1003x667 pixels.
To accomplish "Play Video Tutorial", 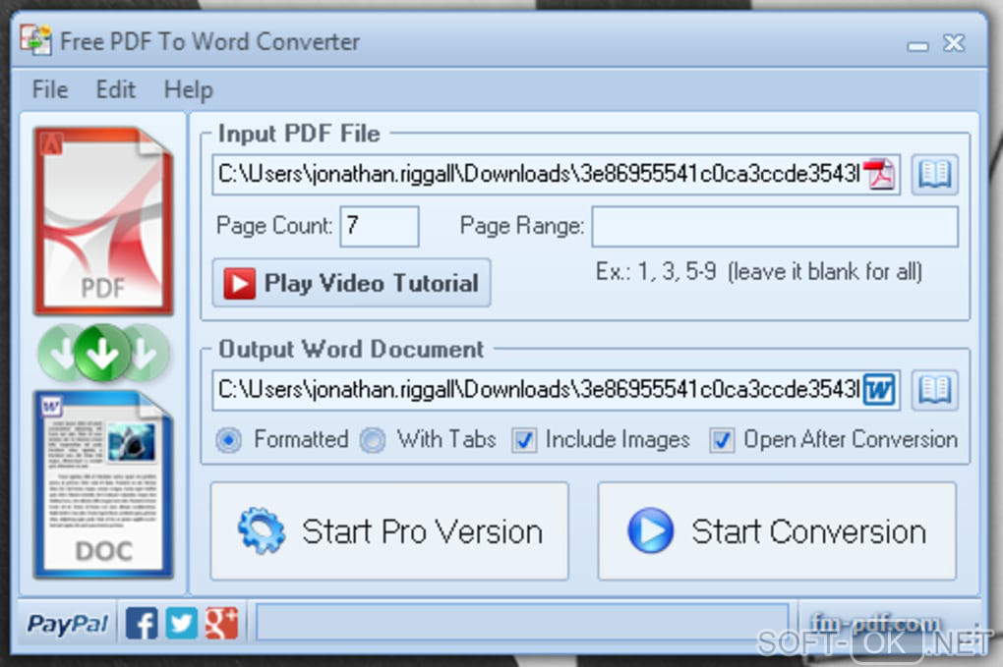I will (x=352, y=282).
